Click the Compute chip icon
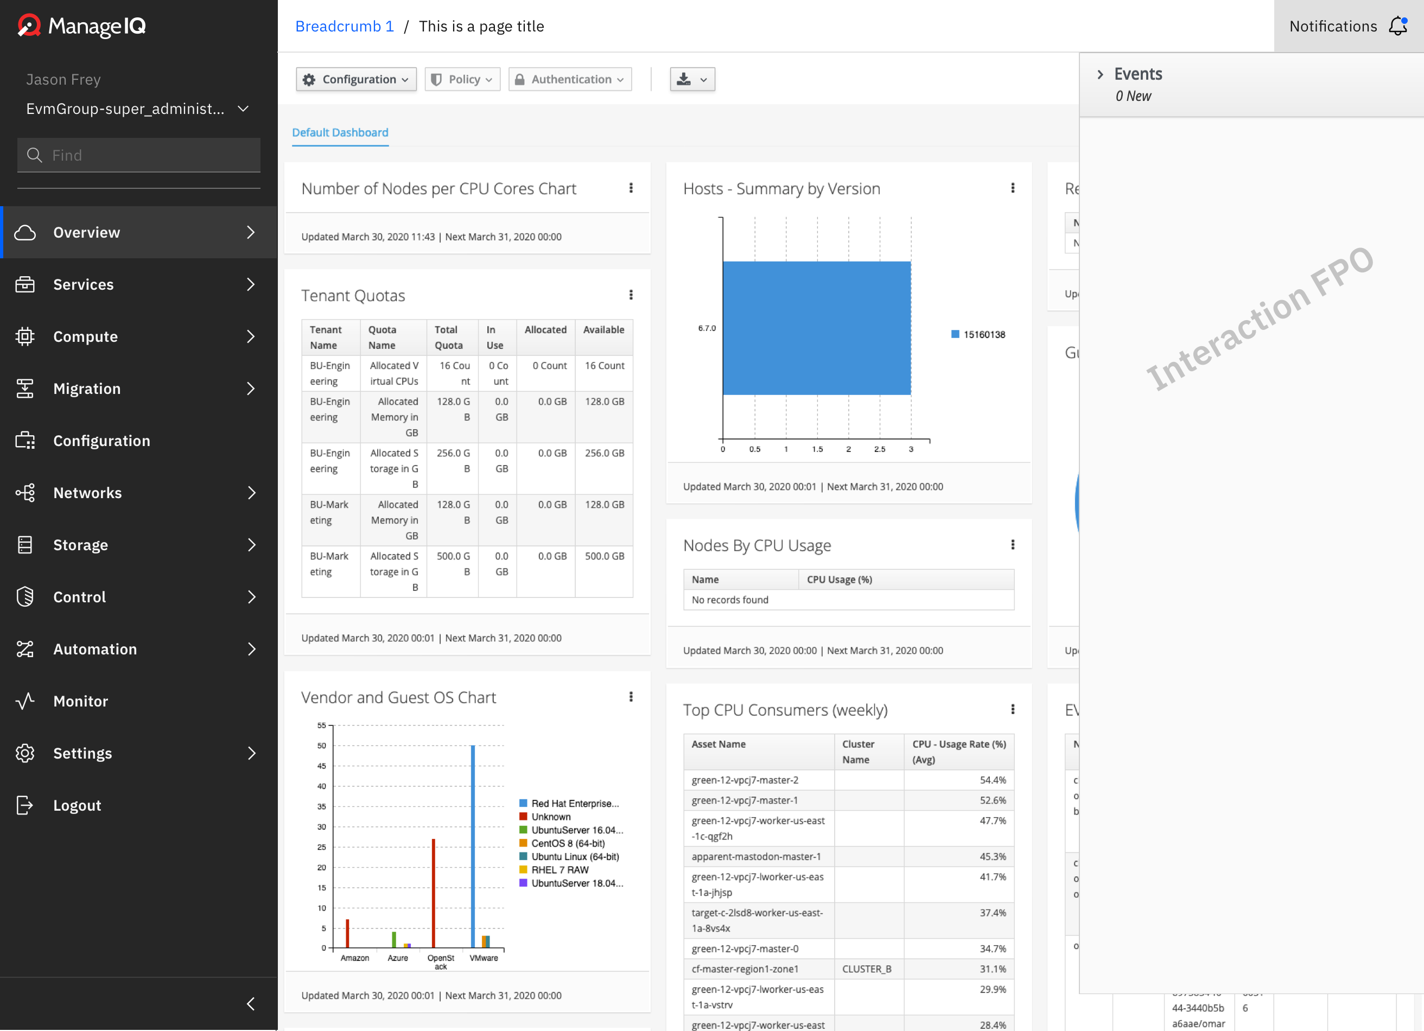1424x1031 pixels. point(25,336)
